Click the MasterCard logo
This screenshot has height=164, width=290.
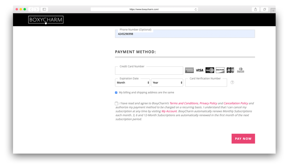pos(210,70)
